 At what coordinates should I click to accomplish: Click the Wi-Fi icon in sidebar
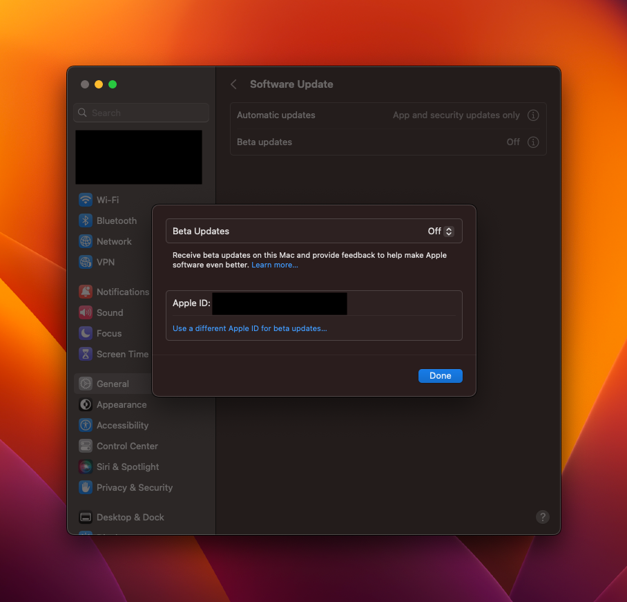click(86, 200)
